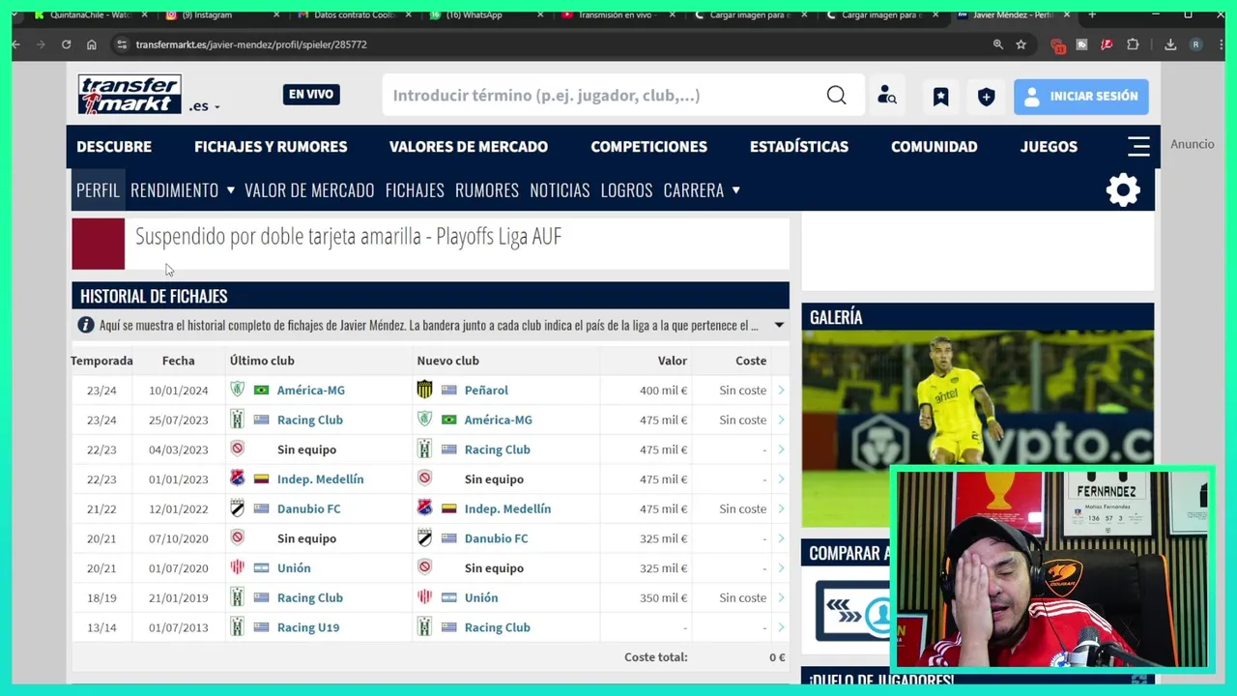The height and width of the screenshot is (696, 1237).
Task: Open the COMUNIDAD menu
Action: 935,146
